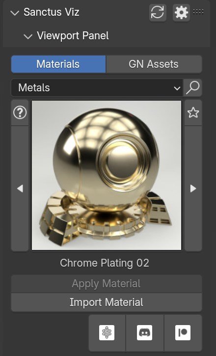Screen dimensions: 216x356
Task: Click the Apply Material button
Action: point(107,284)
